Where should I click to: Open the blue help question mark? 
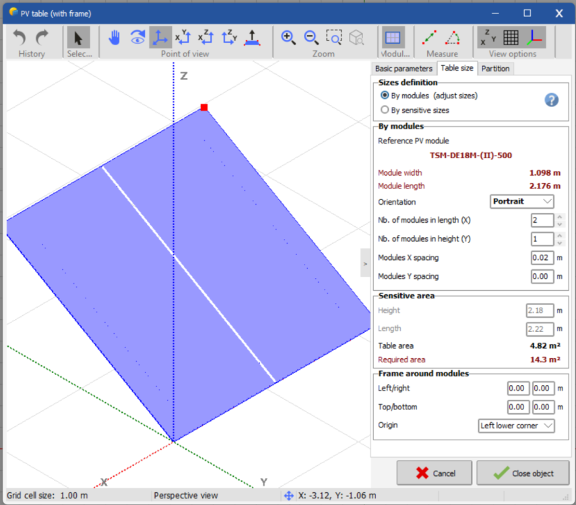click(x=551, y=100)
